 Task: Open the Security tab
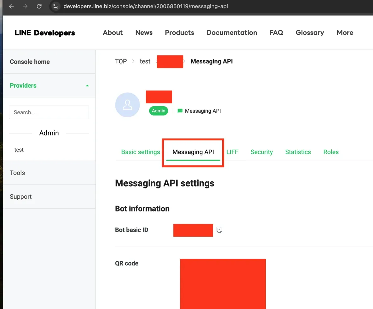261,152
